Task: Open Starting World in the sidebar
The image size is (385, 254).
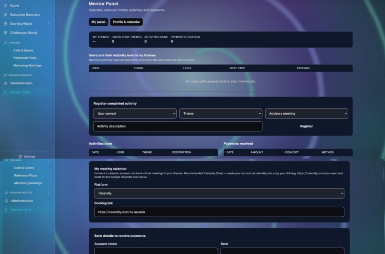Action: click(x=21, y=24)
